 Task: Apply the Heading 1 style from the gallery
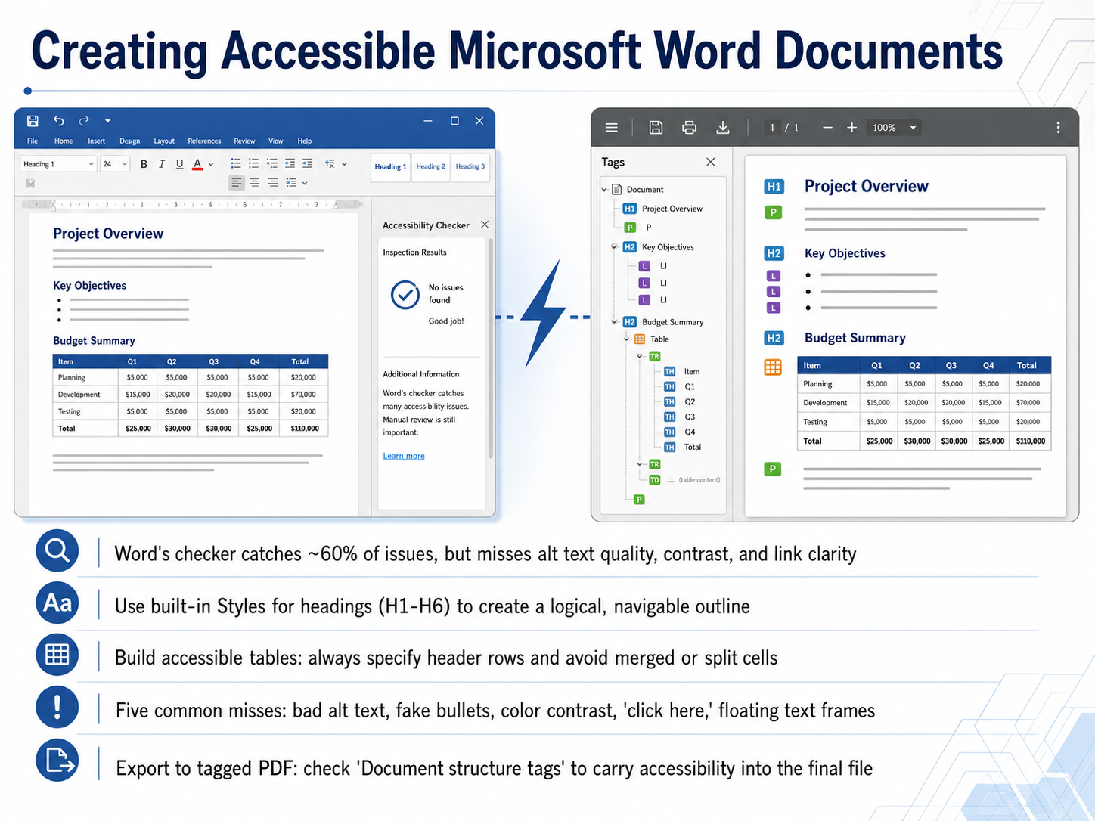(x=391, y=167)
